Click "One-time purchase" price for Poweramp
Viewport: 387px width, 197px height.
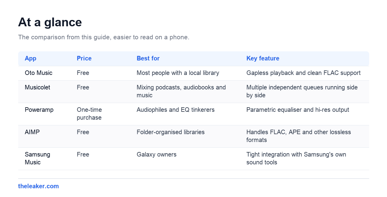(89, 114)
